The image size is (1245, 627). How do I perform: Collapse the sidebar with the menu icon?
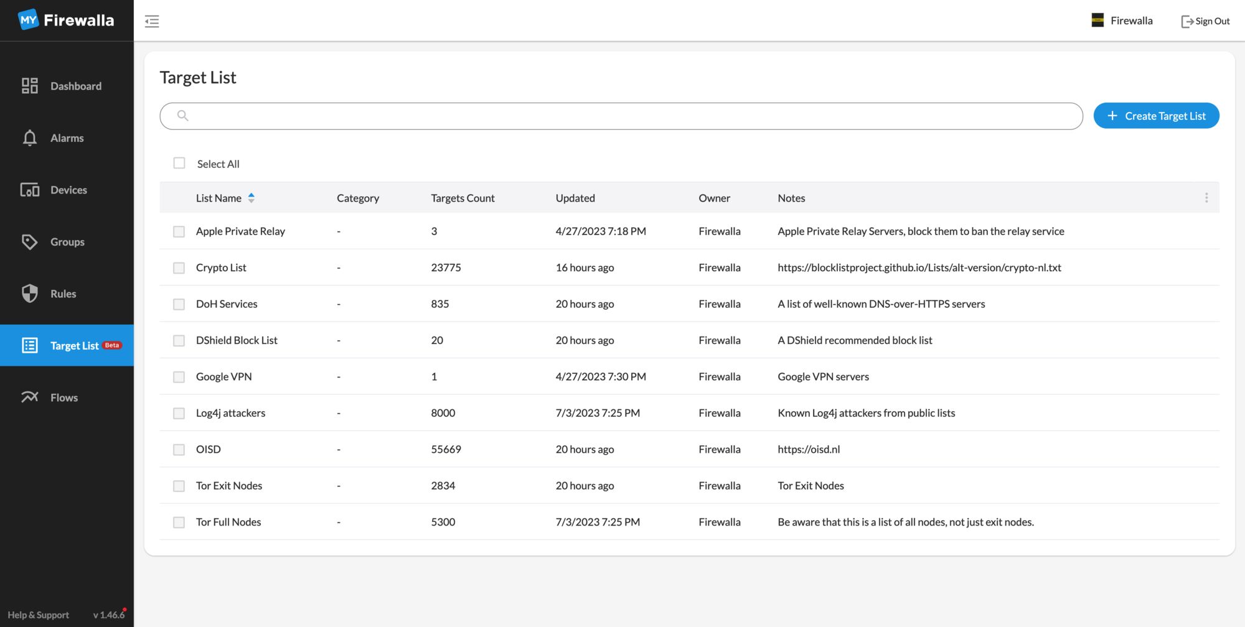tap(152, 21)
